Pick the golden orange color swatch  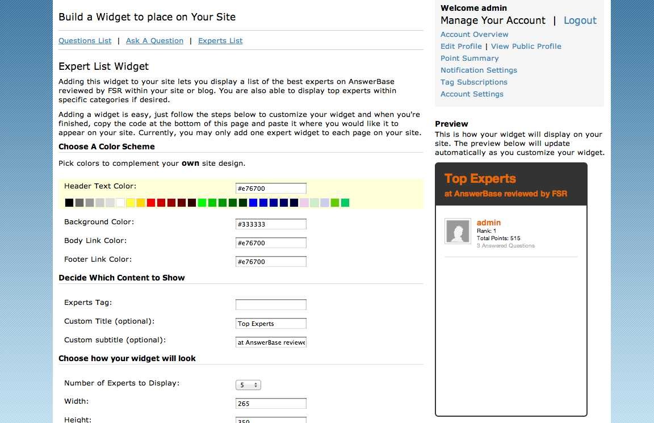pos(141,203)
